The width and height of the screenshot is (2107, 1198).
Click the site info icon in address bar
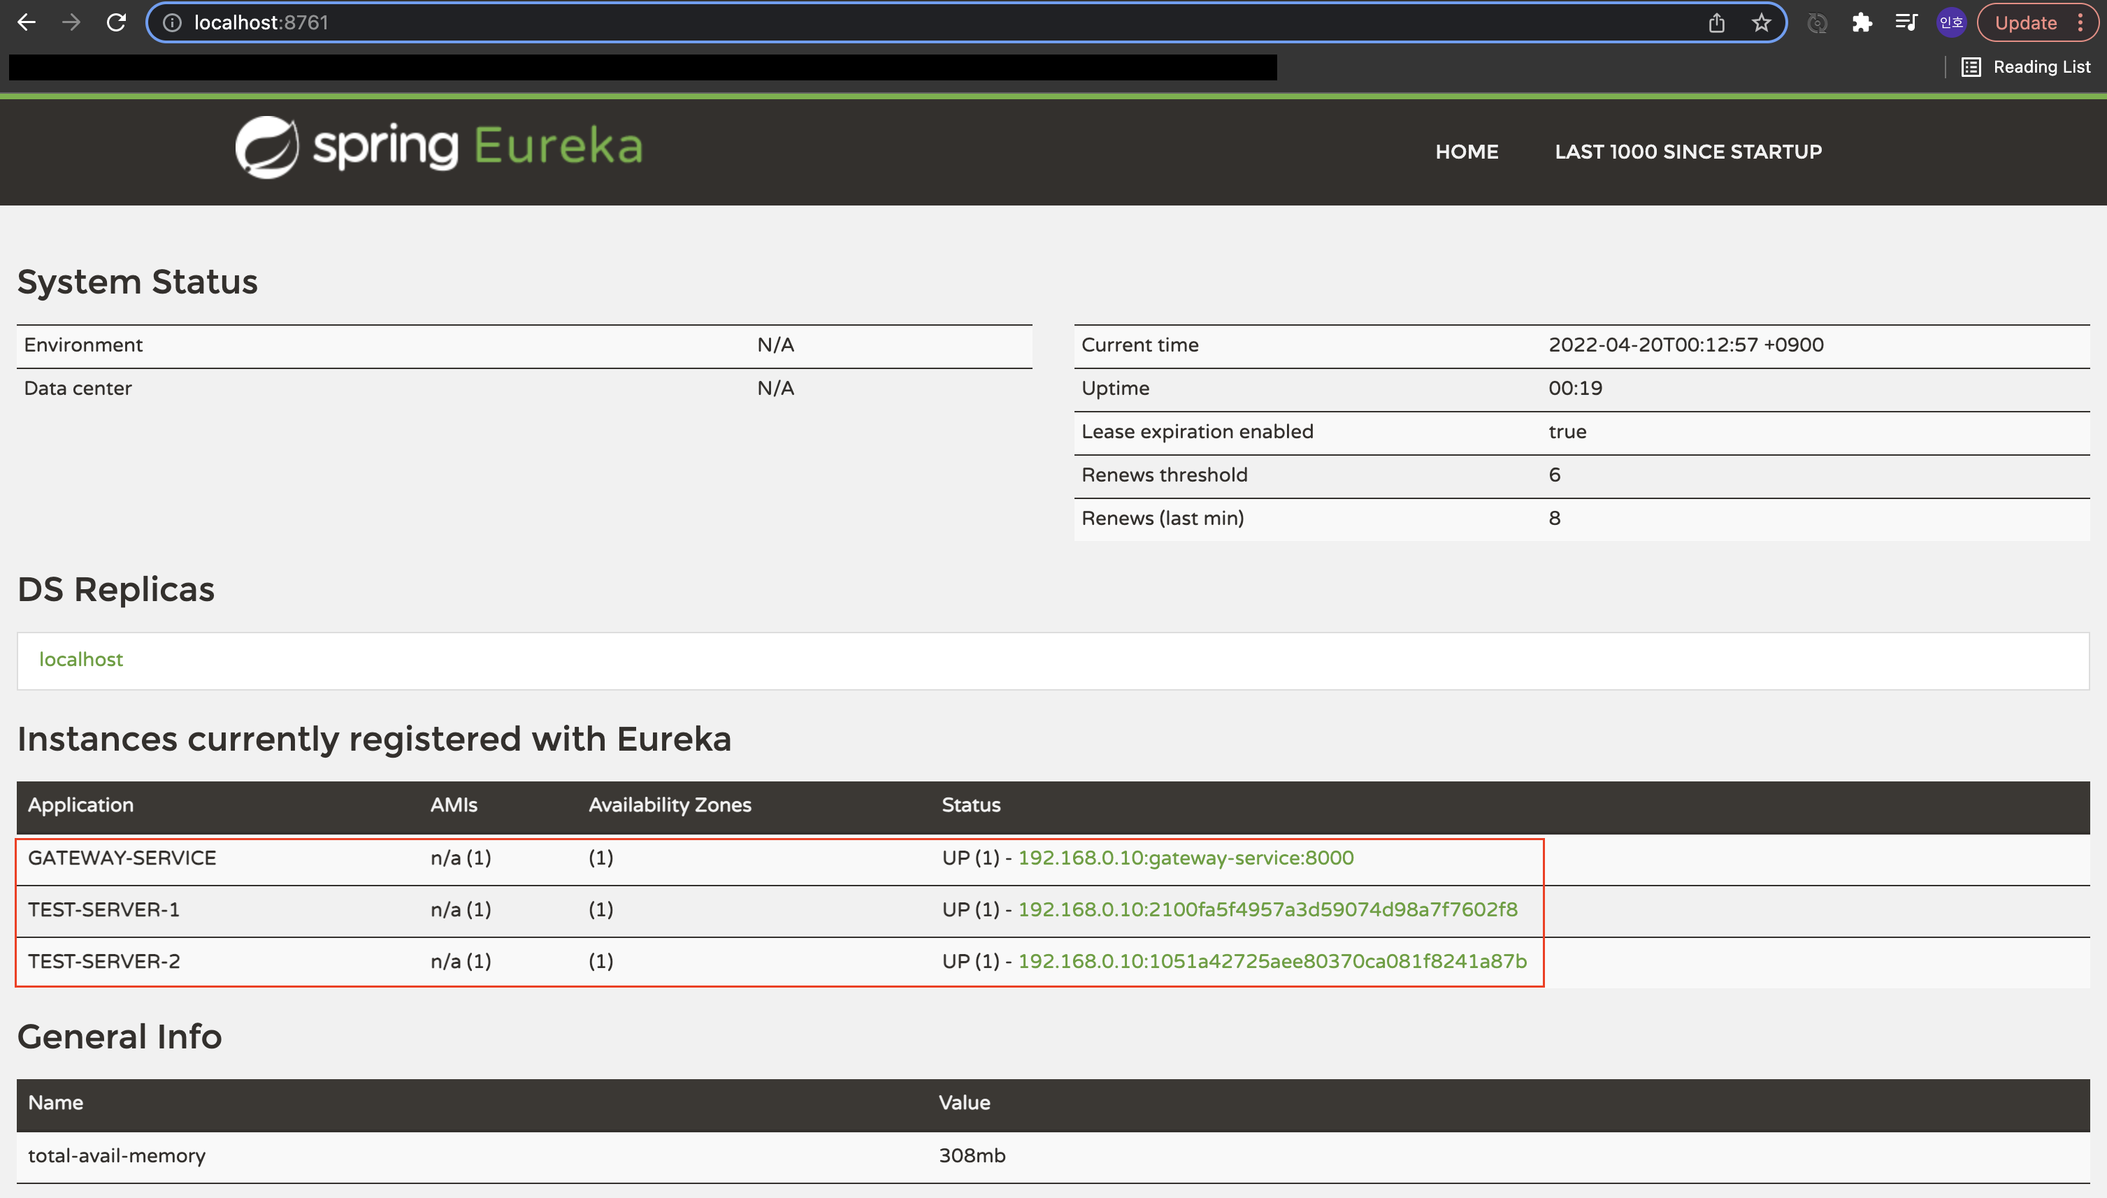point(172,22)
